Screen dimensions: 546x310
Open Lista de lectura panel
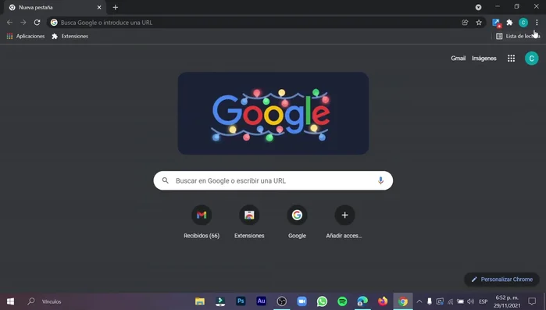click(518, 36)
